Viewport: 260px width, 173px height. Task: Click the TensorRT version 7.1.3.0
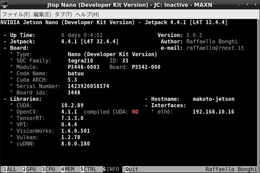pyautogui.click(x=72, y=118)
